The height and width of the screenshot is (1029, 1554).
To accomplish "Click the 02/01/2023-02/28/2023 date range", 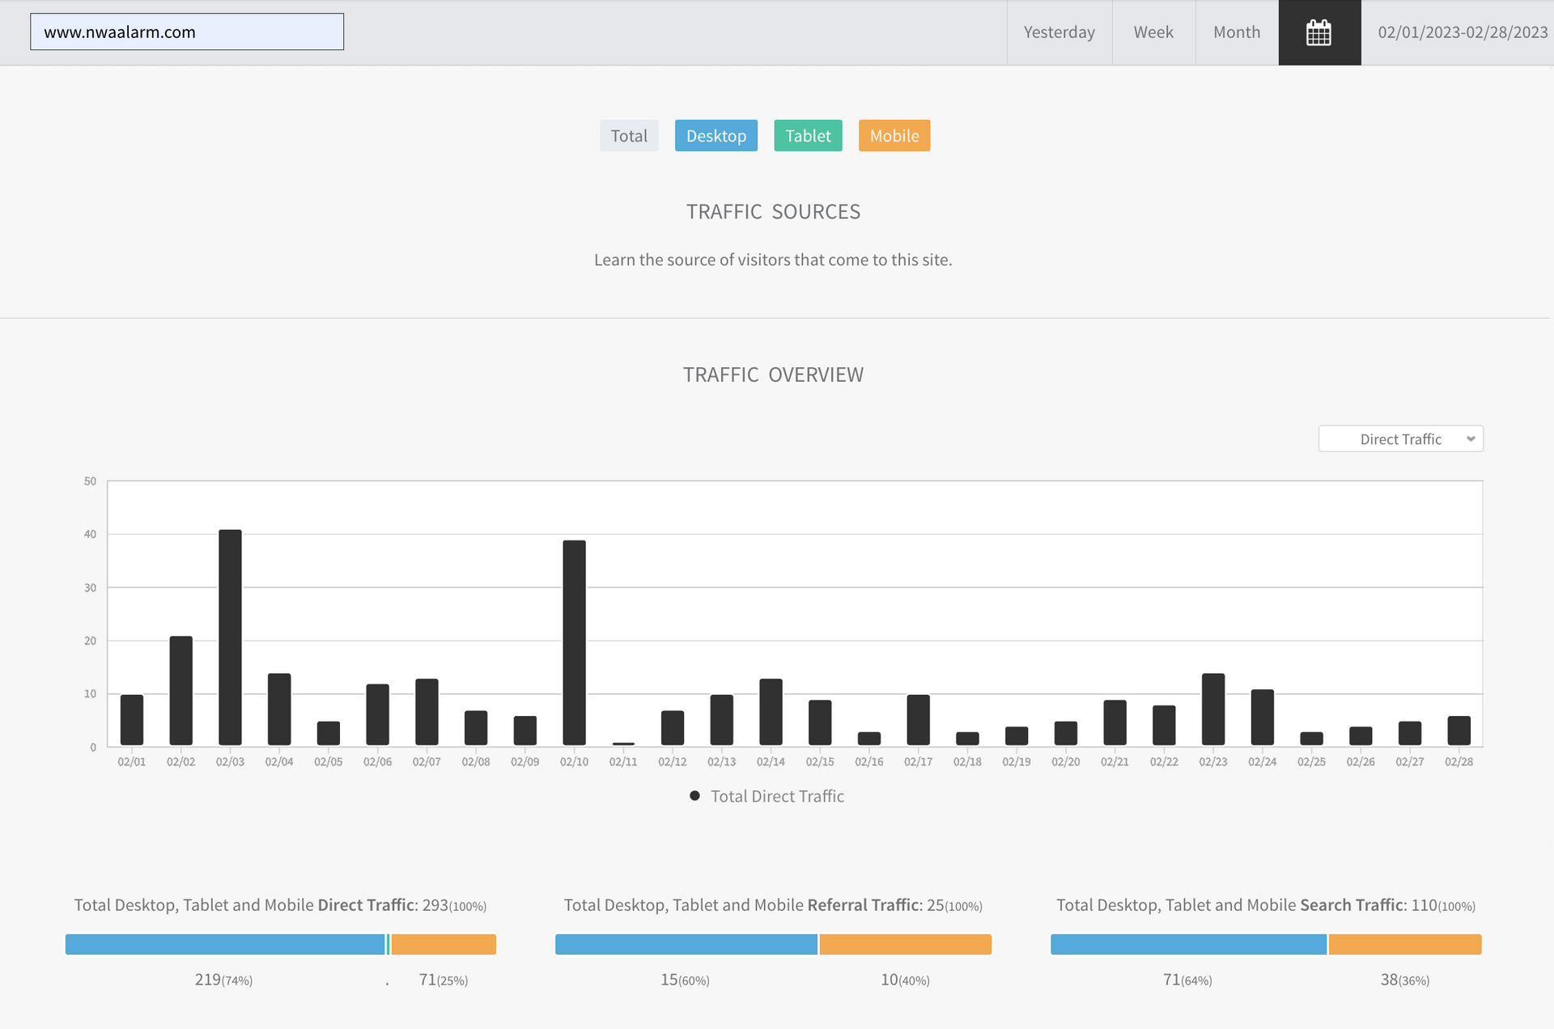I will [x=1462, y=32].
